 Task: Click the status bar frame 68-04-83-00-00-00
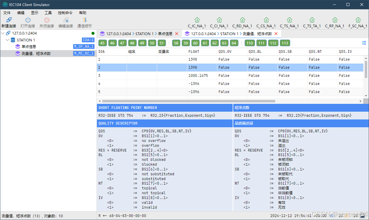point(128,215)
